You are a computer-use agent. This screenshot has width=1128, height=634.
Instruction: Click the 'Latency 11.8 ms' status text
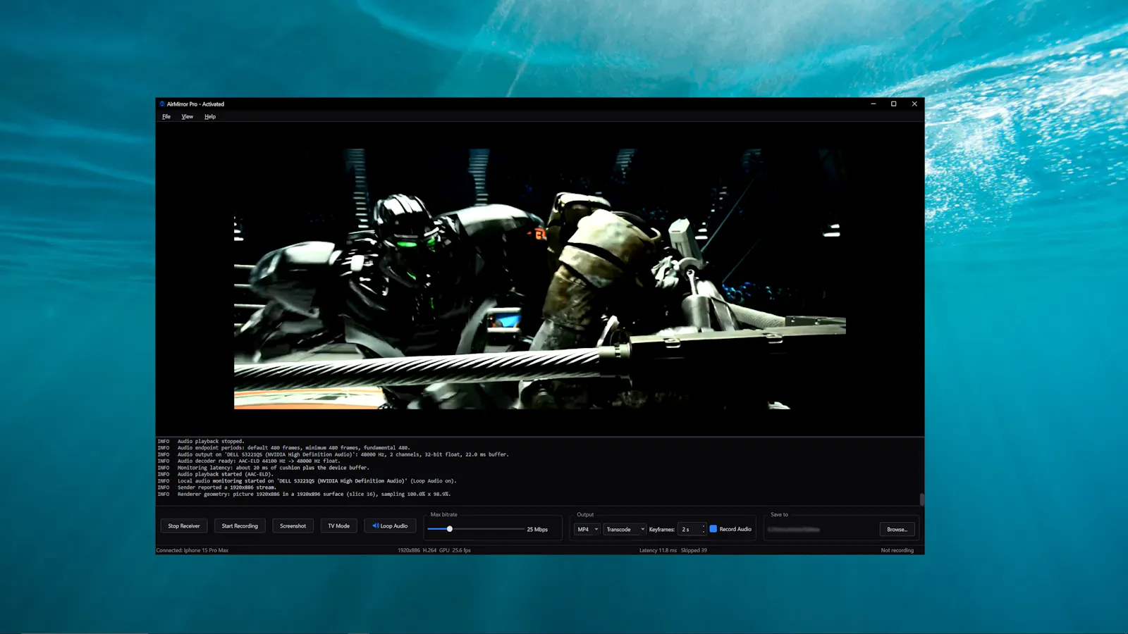(x=658, y=550)
